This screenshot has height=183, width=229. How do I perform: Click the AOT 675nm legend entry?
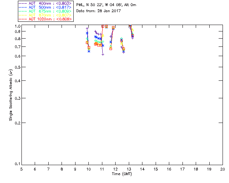(x=45, y=11)
